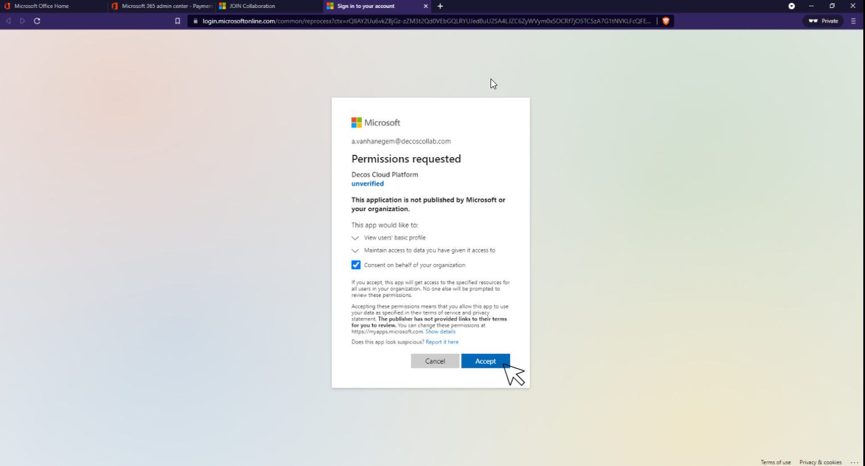
Task: Click the Decos Cloud Platform app name
Action: [x=385, y=175]
